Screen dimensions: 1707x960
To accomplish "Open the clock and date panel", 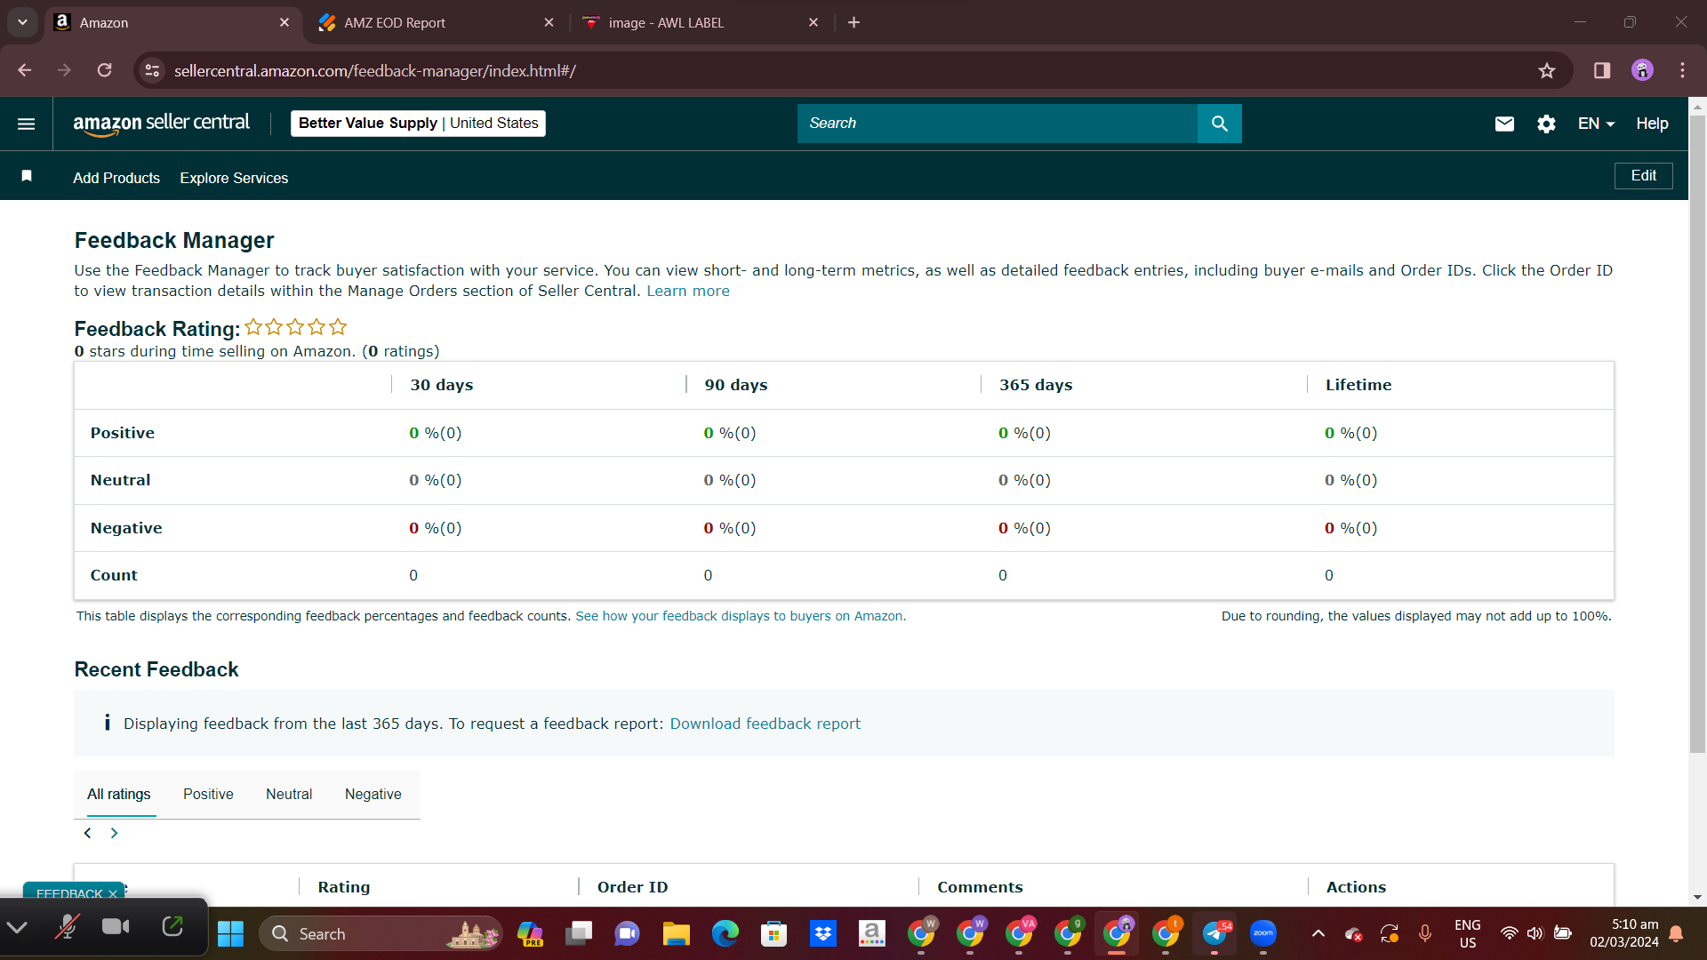I will pyautogui.click(x=1624, y=933).
